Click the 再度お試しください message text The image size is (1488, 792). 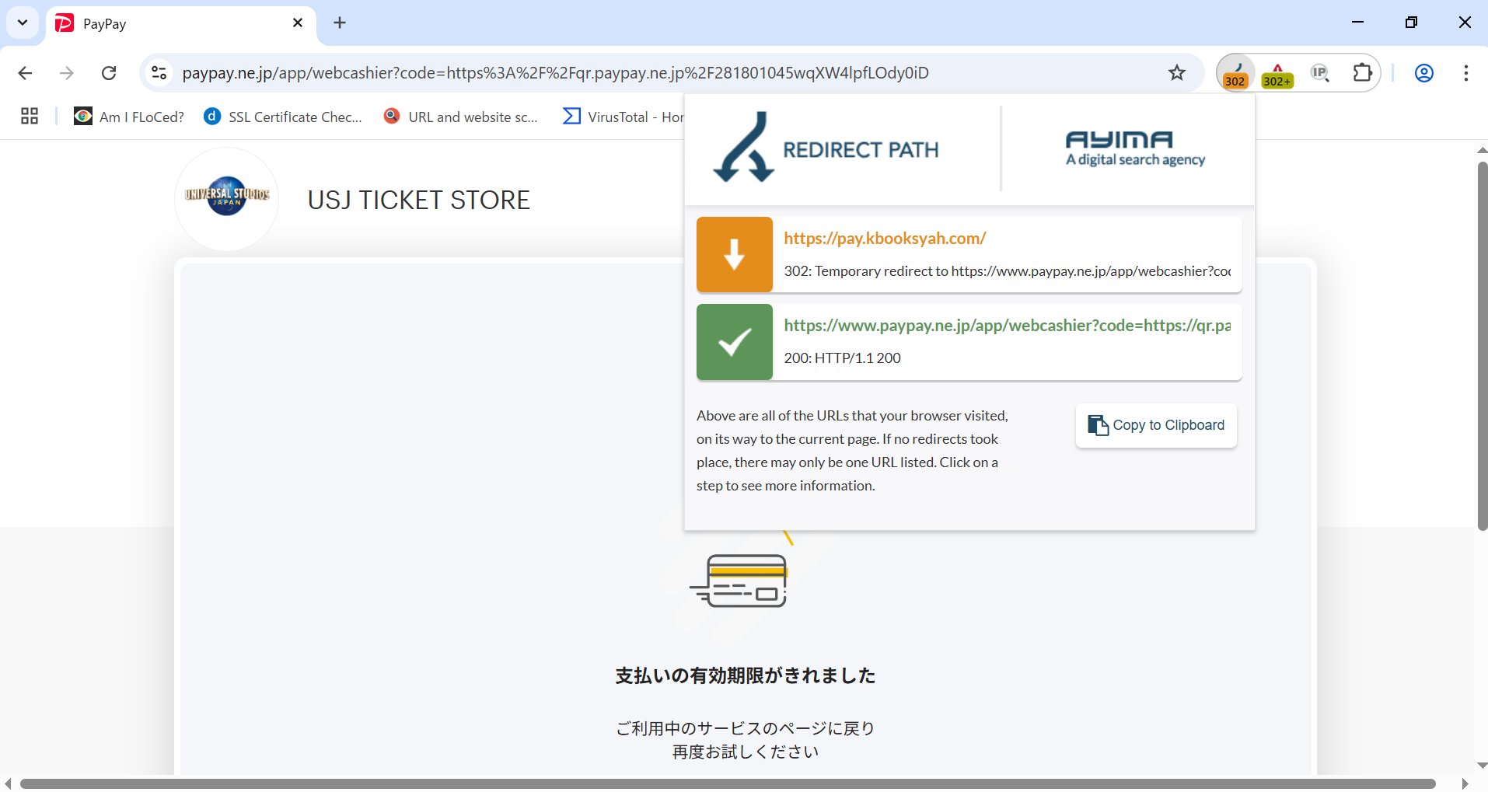click(x=745, y=752)
